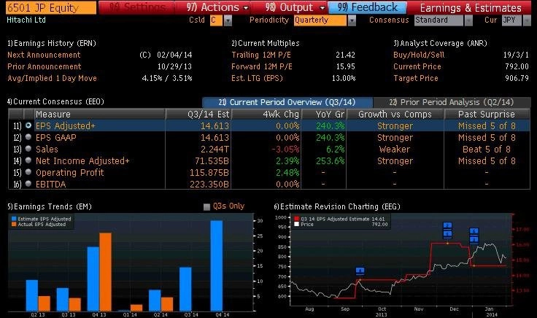Click the Measure column header
Viewport: 537px width, 318px height.
100,114
